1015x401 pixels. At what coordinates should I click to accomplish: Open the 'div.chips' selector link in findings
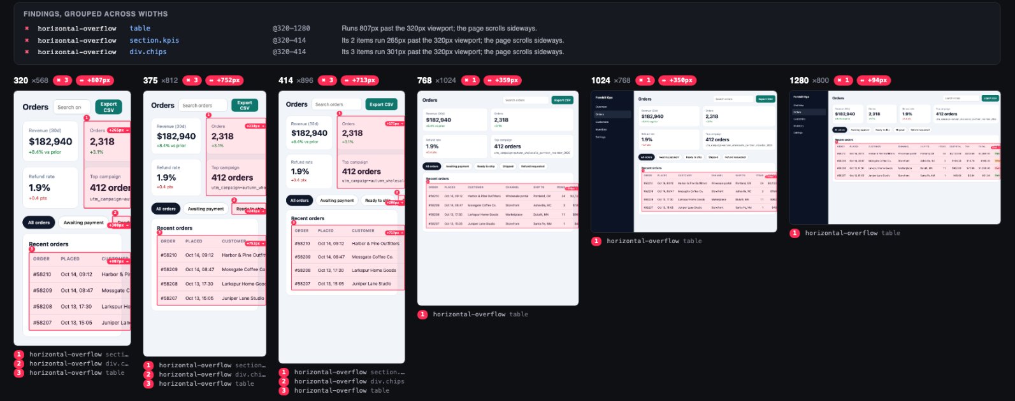coord(148,52)
